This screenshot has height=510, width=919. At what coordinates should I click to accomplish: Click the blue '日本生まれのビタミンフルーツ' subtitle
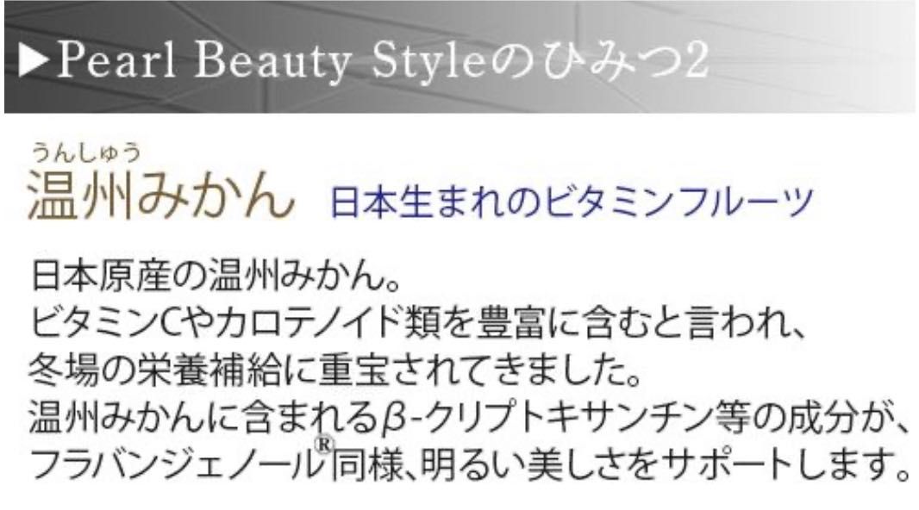click(572, 201)
